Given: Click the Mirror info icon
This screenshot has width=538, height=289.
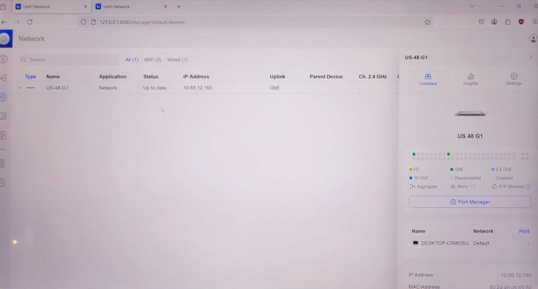Looking at the screenshot, I should 473,186.
